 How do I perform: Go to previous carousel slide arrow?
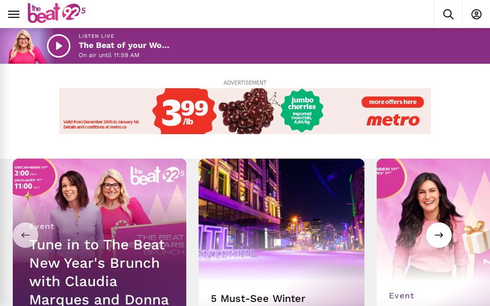pos(26,235)
